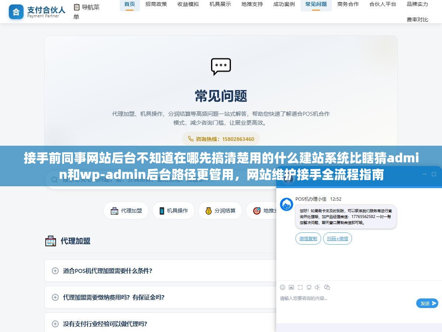Call hotline 咨询热线 15802863460 button

[x=221, y=139]
